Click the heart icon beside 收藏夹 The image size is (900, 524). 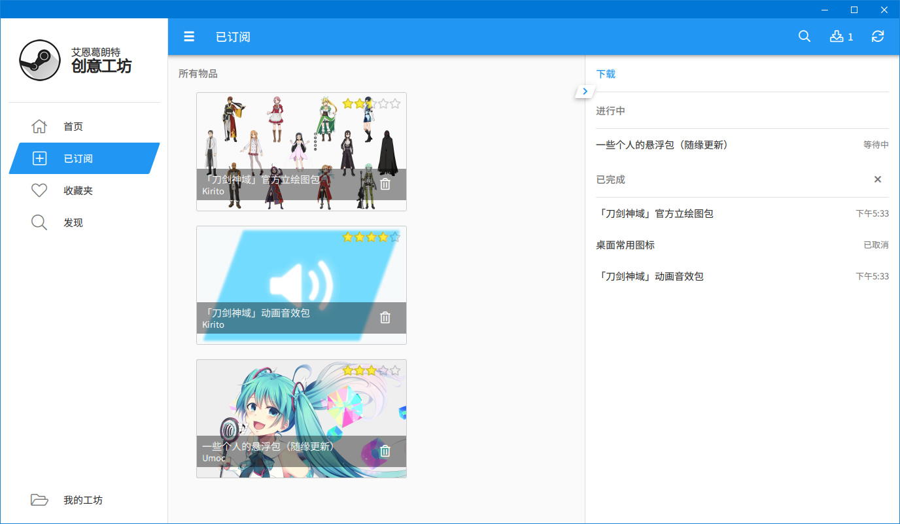pos(39,190)
